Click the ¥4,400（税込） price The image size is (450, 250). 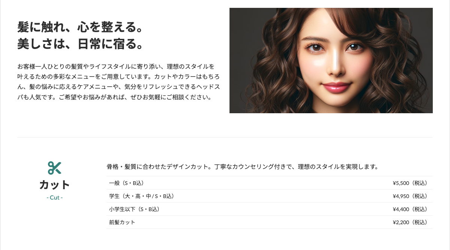(410, 209)
